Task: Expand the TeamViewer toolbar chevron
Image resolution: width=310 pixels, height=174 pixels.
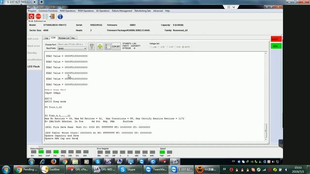Action: click(x=233, y=7)
